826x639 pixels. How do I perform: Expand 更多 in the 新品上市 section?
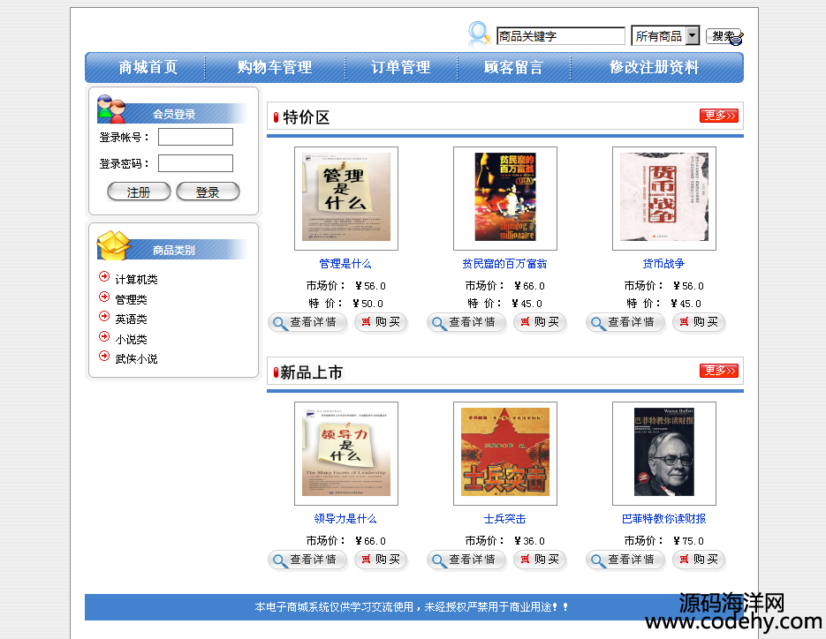click(718, 371)
